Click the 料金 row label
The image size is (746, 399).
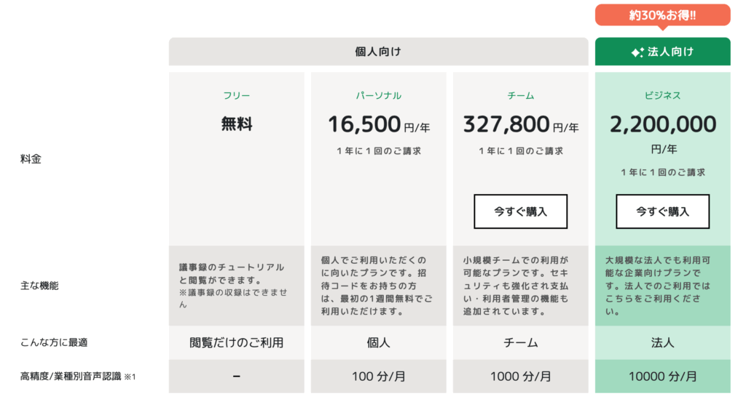[31, 159]
